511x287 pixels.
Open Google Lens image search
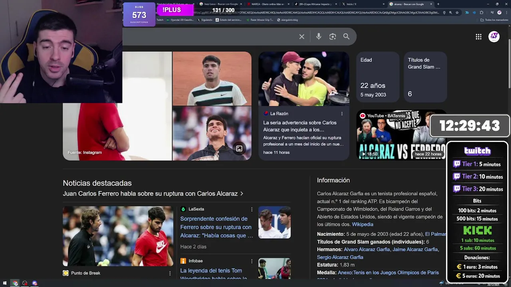click(x=333, y=37)
